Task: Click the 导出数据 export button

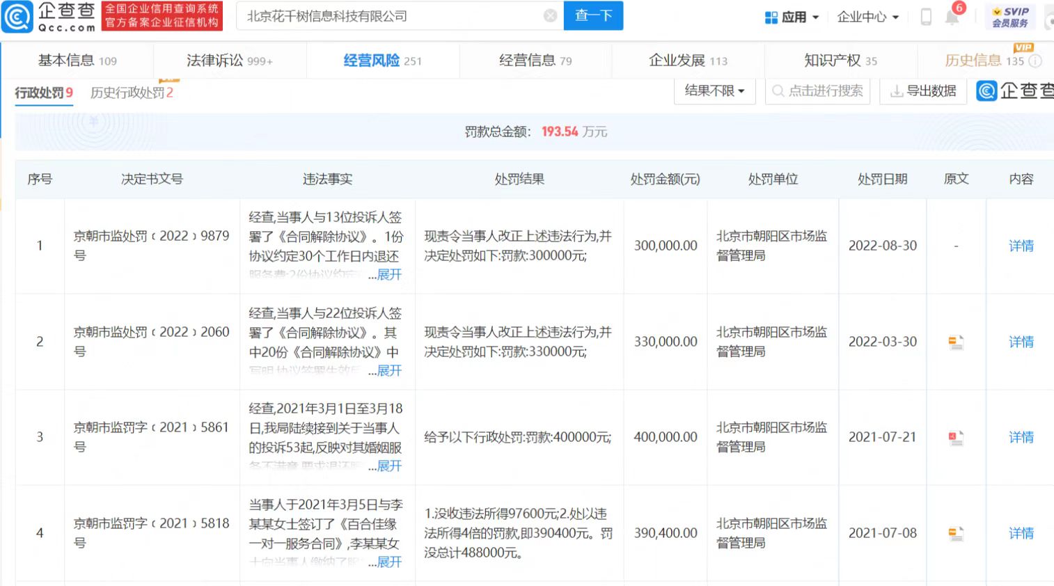Action: 923,91
